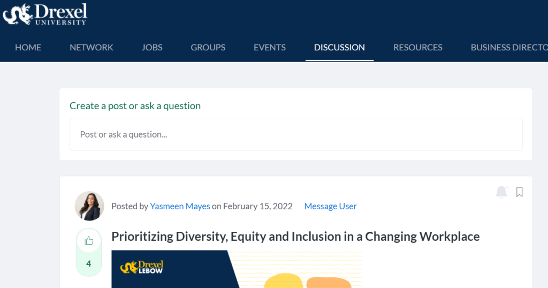Go to the HOME tab
Screen dimensions: 548x288
28,47
